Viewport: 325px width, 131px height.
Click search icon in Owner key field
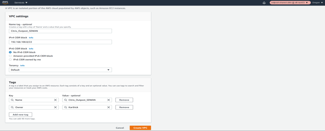point(12,108)
